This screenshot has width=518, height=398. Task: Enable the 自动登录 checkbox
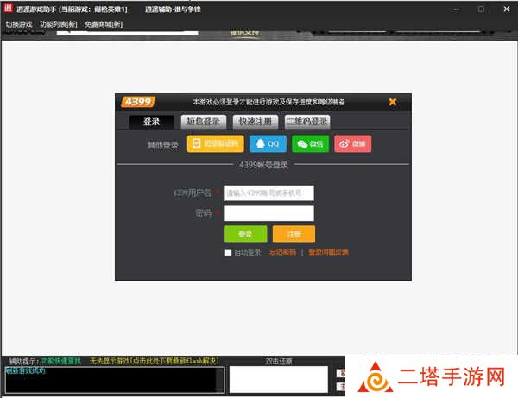pos(228,252)
